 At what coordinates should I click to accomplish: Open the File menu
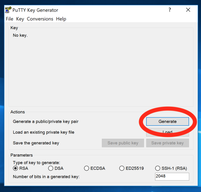pos(9,19)
